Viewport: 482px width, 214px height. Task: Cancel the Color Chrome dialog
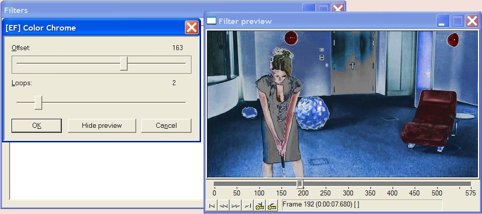[166, 126]
